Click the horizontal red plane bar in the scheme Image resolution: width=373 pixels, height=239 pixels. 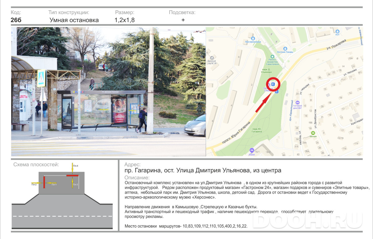(x=72, y=176)
